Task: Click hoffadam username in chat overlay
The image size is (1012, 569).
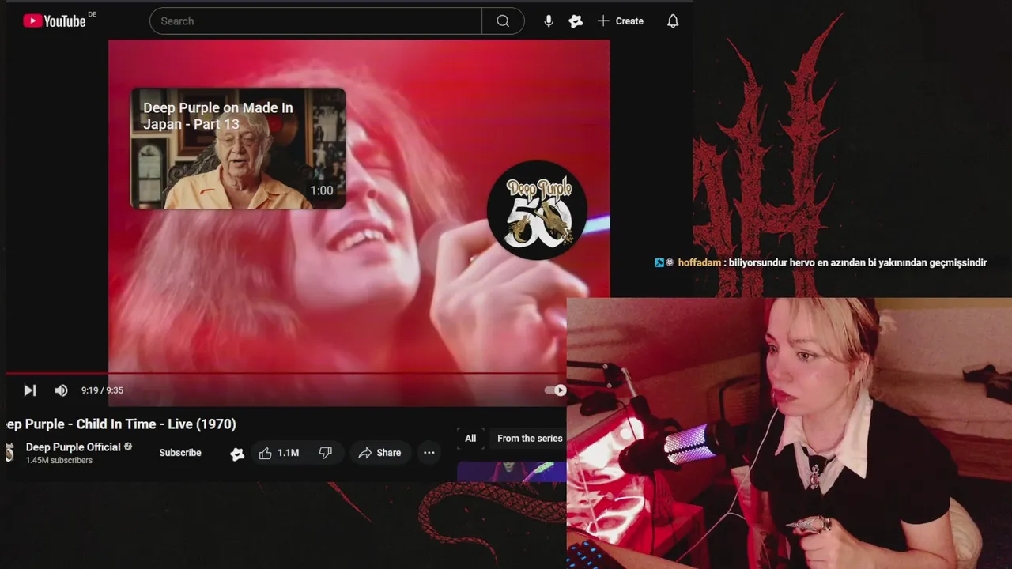Action: coord(699,263)
